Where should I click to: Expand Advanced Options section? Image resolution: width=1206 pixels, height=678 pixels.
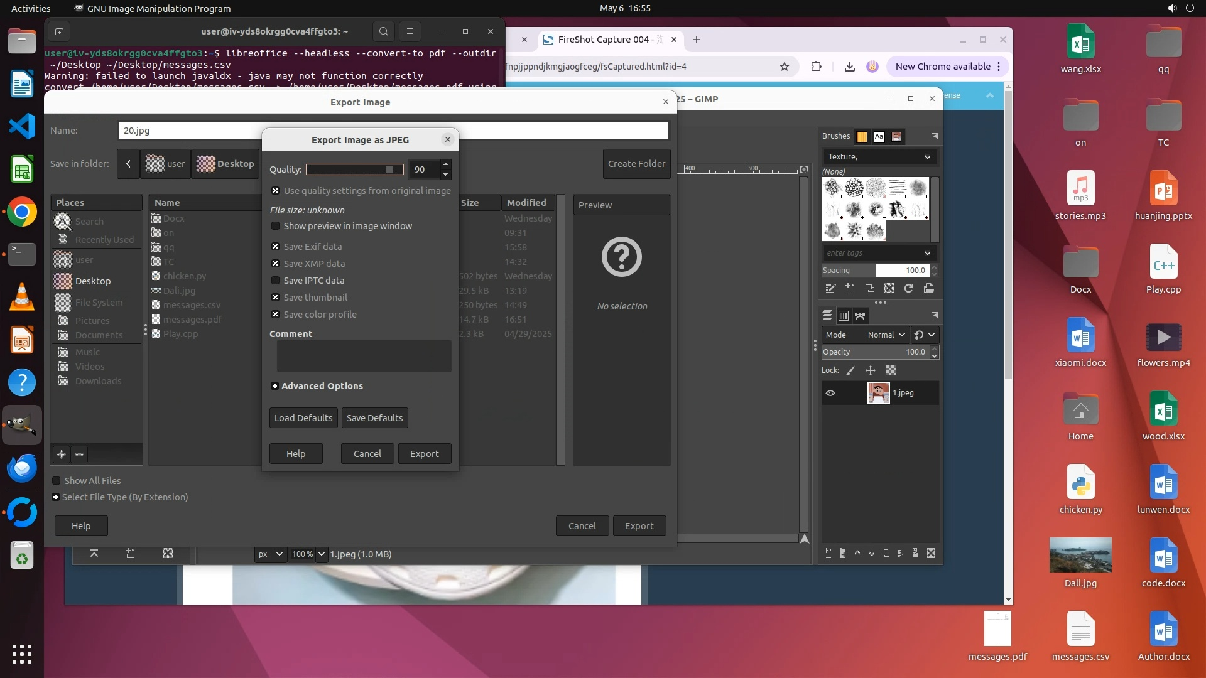click(x=274, y=386)
